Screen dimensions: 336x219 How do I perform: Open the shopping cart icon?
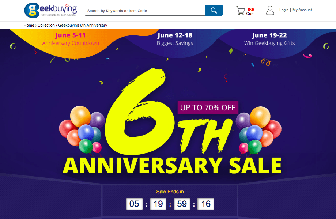[241, 10]
